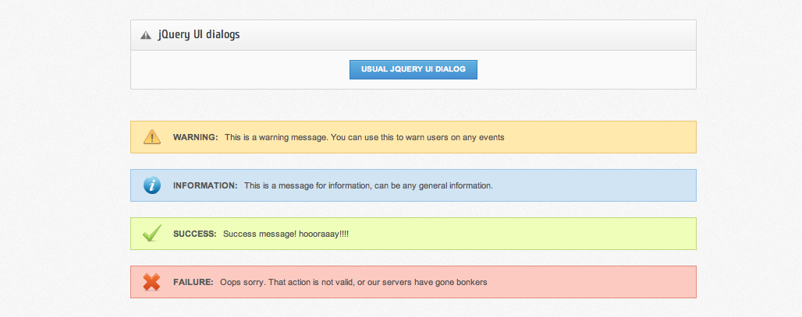The image size is (802, 317).
Task: Click the warning message text about events
Action: [364, 137]
